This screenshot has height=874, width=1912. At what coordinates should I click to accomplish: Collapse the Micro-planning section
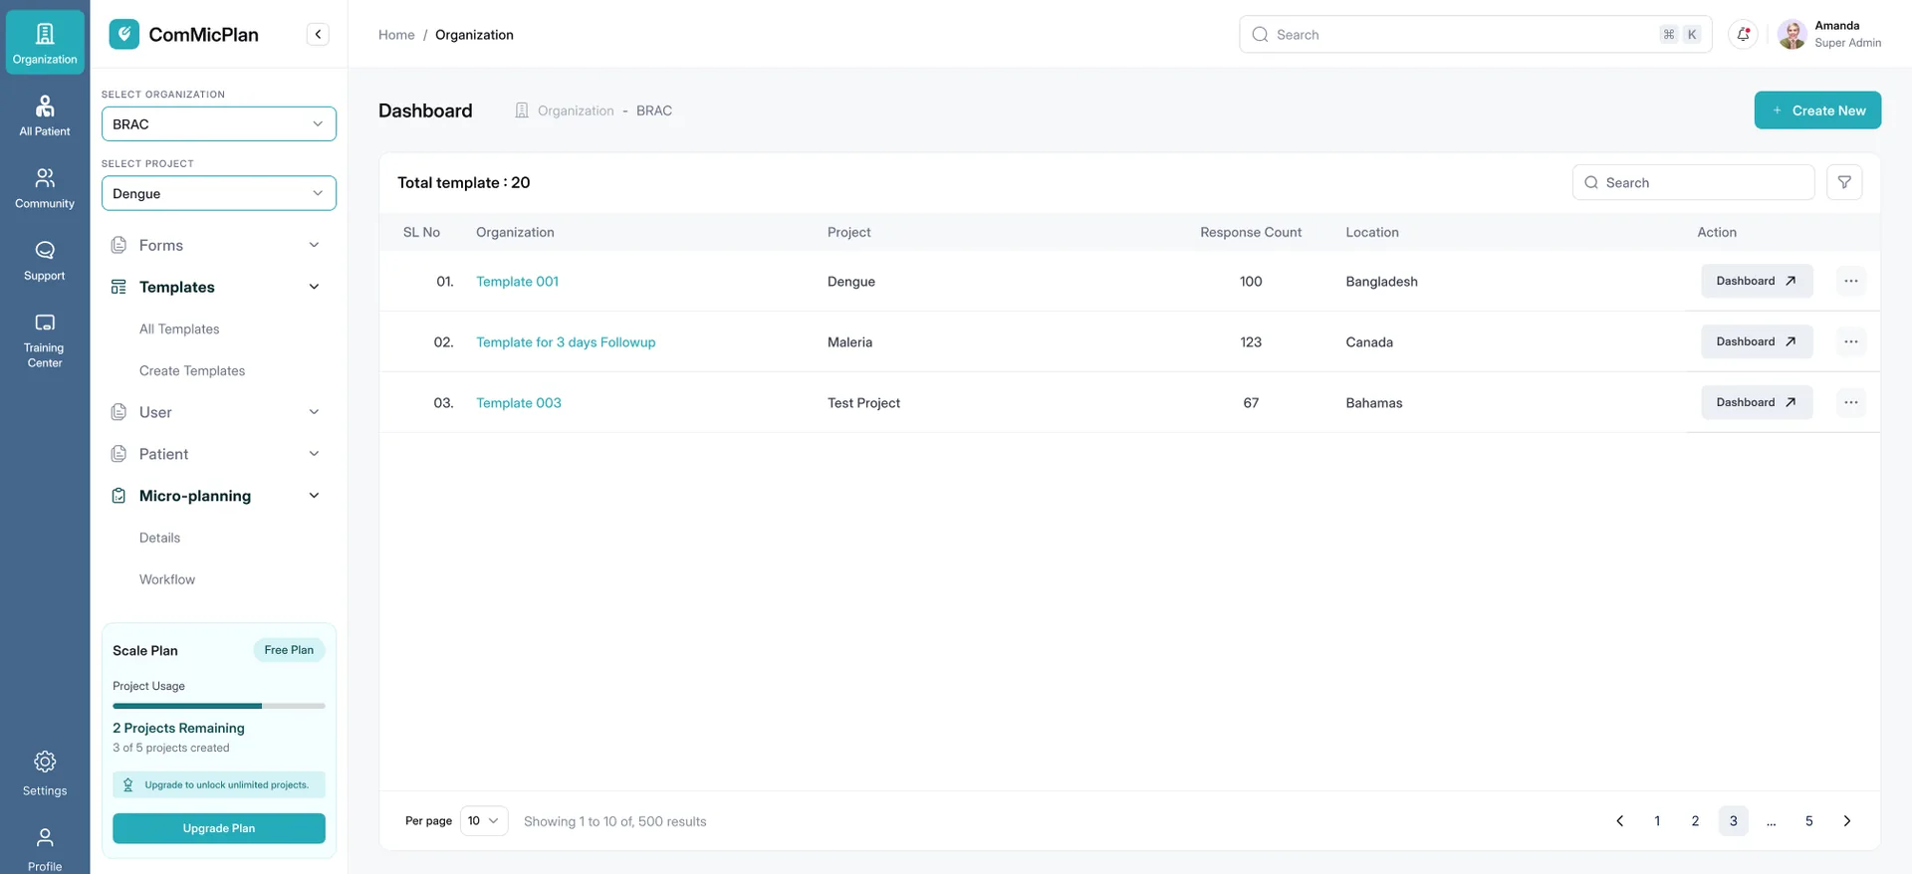tap(217, 496)
